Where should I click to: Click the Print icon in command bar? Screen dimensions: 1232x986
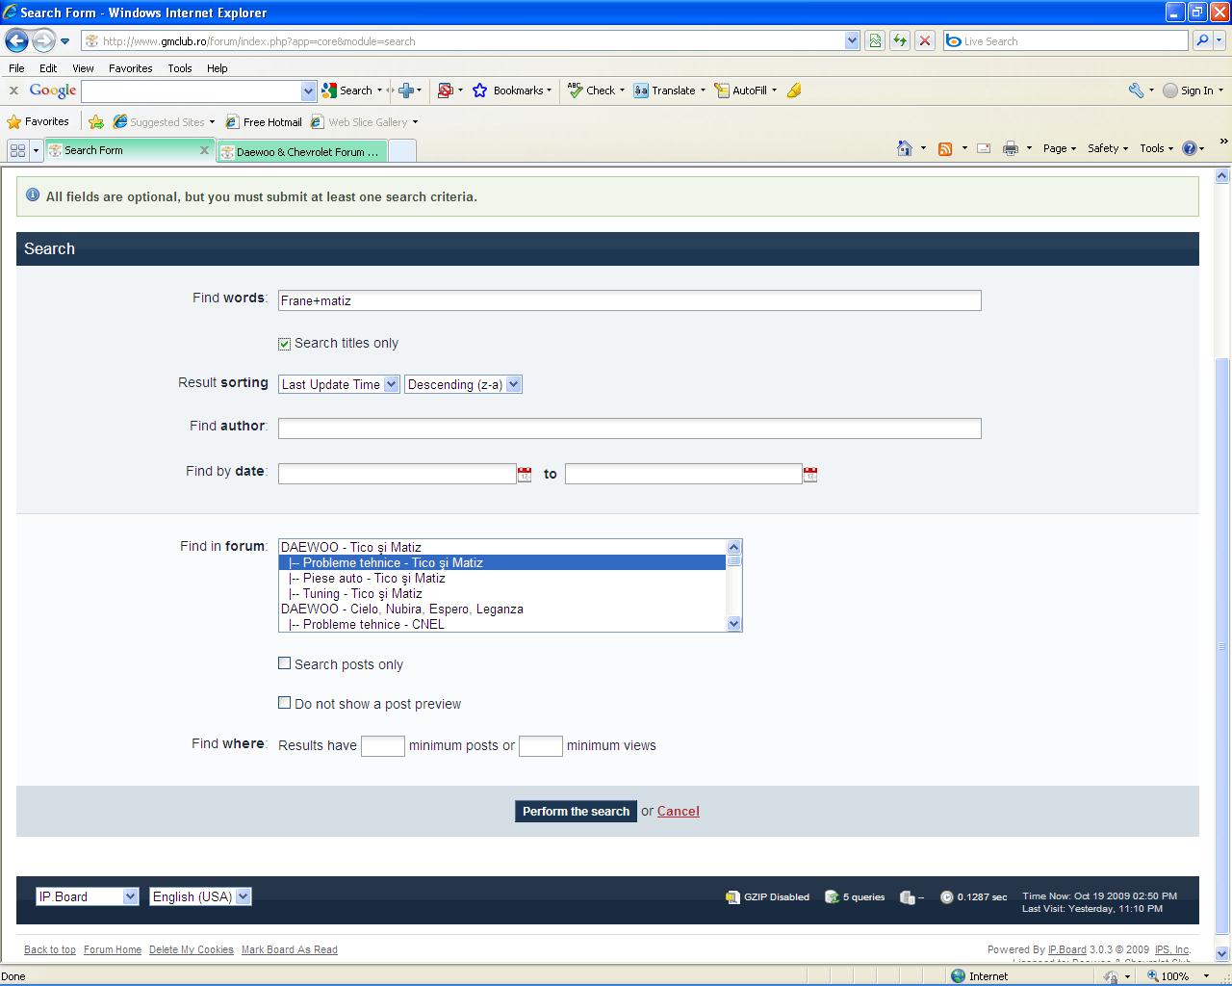point(1010,148)
